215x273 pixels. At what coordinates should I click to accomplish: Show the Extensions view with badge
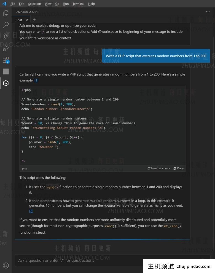point(6,60)
